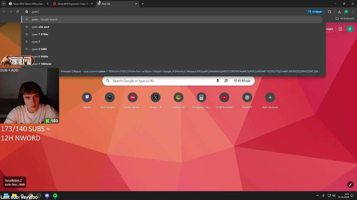357x200 pixels.
Task: Open the Downloads icon in toolbar
Action: tap(339, 12)
